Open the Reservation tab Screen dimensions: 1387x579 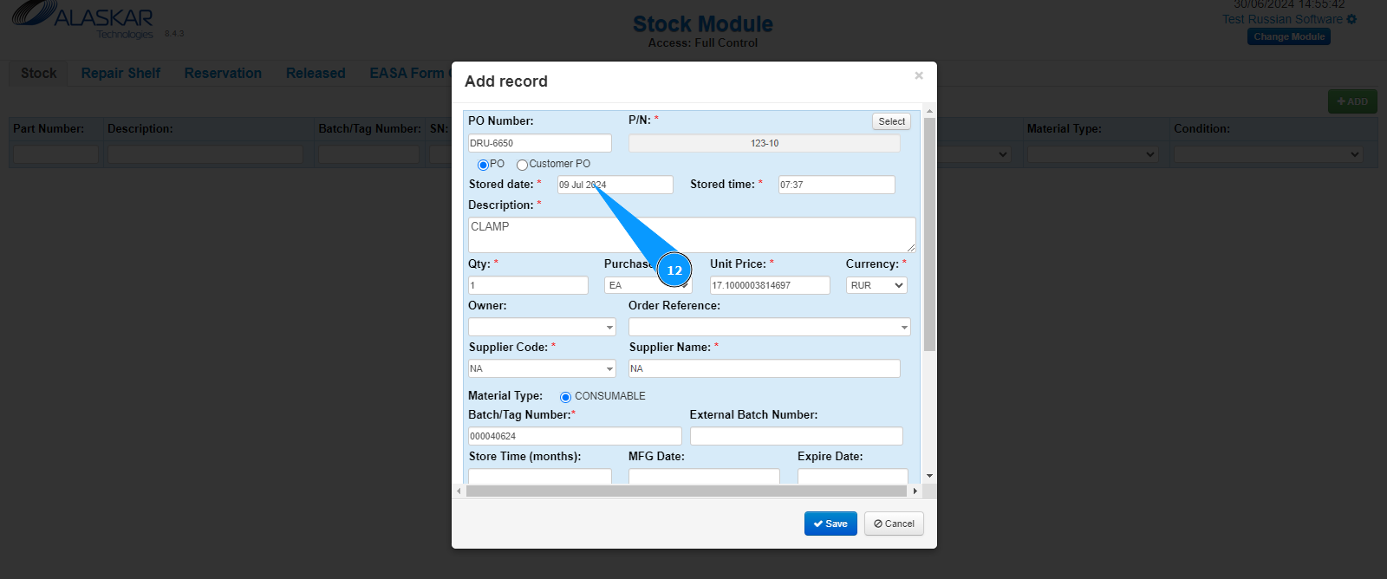[x=223, y=74]
